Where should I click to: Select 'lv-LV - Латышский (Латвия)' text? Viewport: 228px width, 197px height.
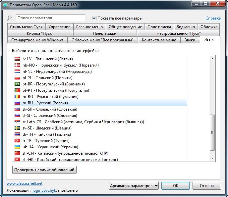coord(48,59)
